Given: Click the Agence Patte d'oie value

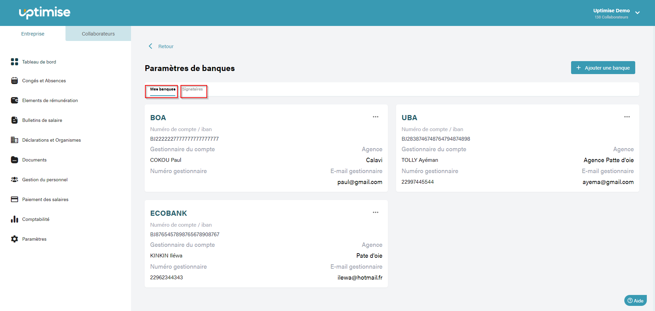Looking at the screenshot, I should click(x=609, y=160).
